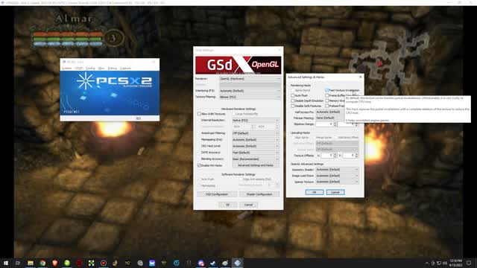Image resolution: width=477 pixels, height=268 pixels.
Task: Click the red record circle taskbar icon
Action: pos(104,263)
